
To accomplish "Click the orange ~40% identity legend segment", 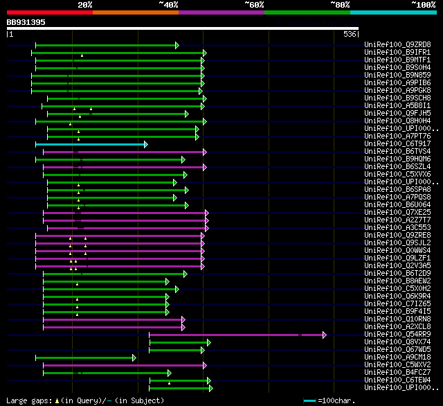I will (136, 12).
